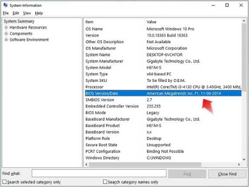The width and height of the screenshot is (249, 187).
Task: Select the Hardware Resources tree label
Action: click(28, 27)
